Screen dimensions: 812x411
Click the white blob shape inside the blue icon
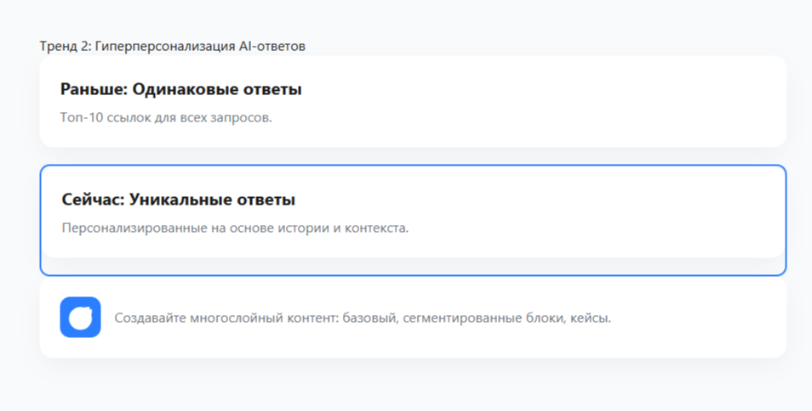(x=80, y=317)
